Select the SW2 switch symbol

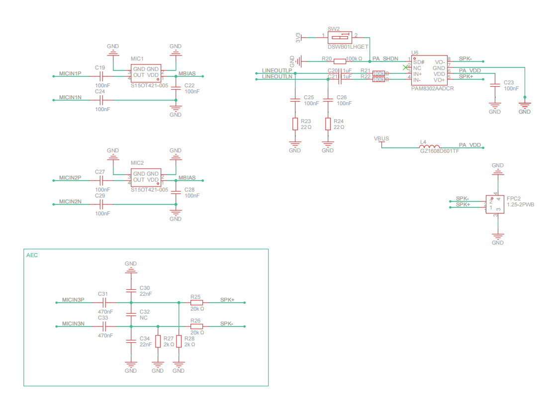tap(340, 37)
